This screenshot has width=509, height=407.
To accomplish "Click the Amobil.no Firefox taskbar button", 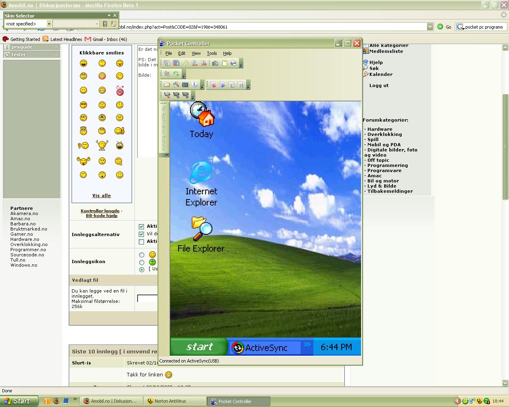I will coord(111,401).
